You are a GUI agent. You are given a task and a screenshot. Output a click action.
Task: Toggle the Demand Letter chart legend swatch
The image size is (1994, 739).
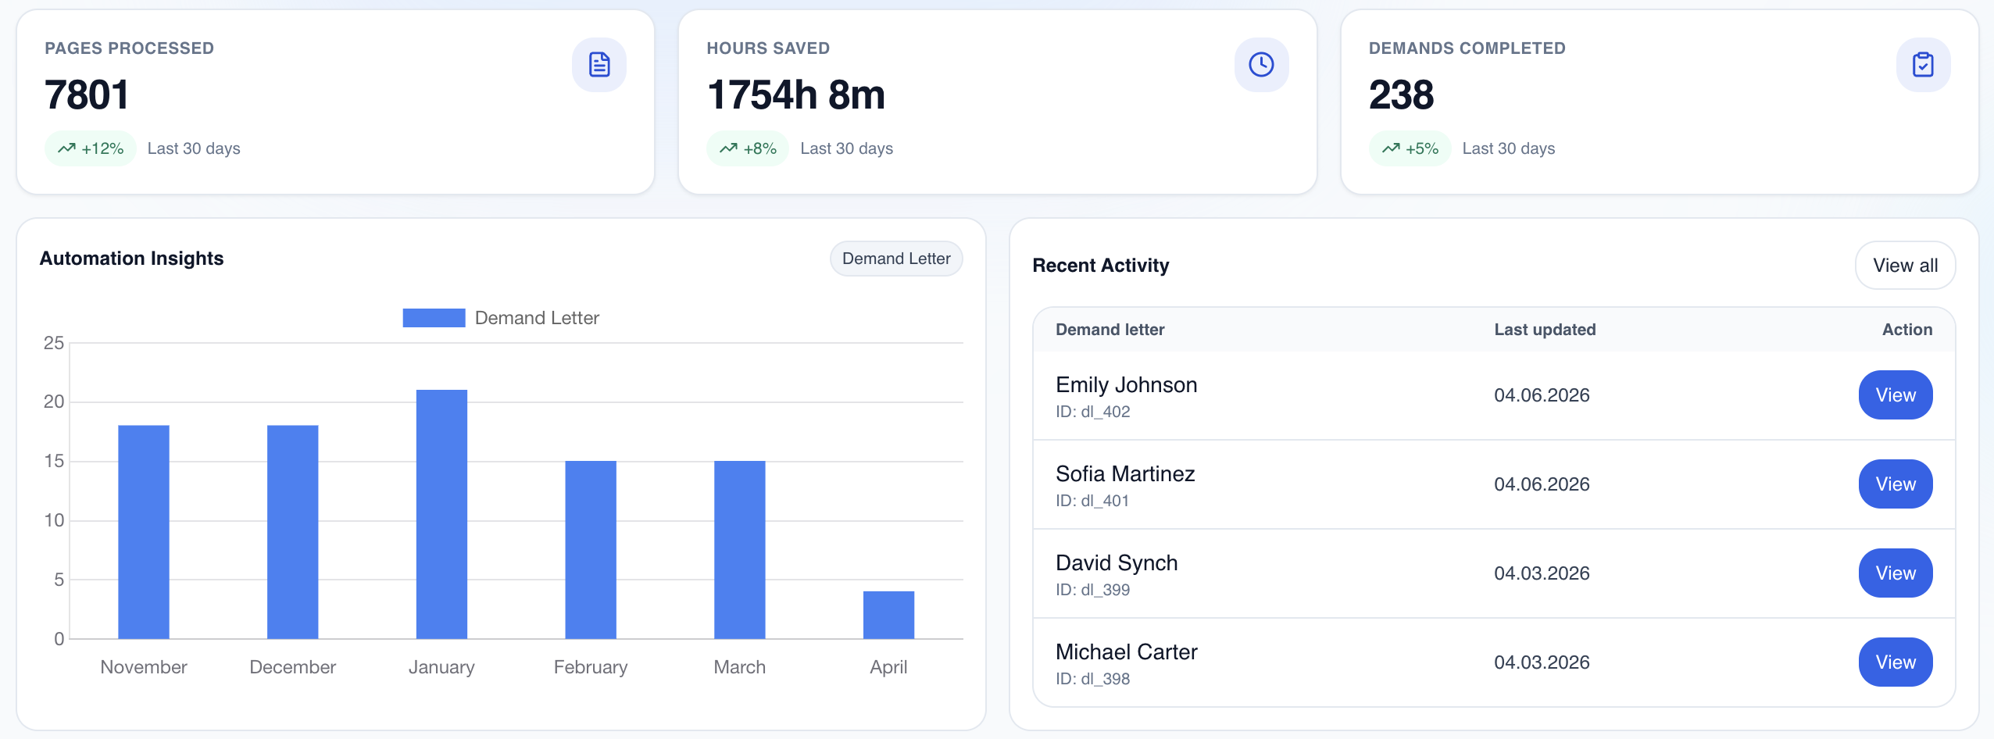(x=434, y=318)
